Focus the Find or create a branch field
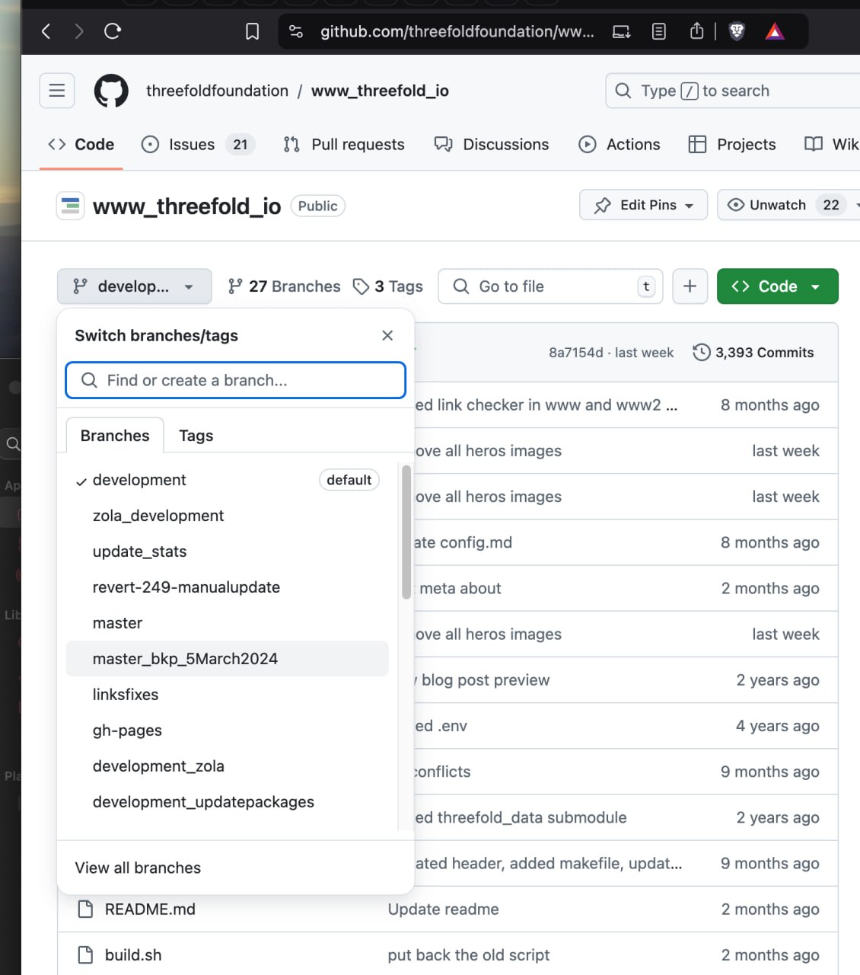 [236, 380]
